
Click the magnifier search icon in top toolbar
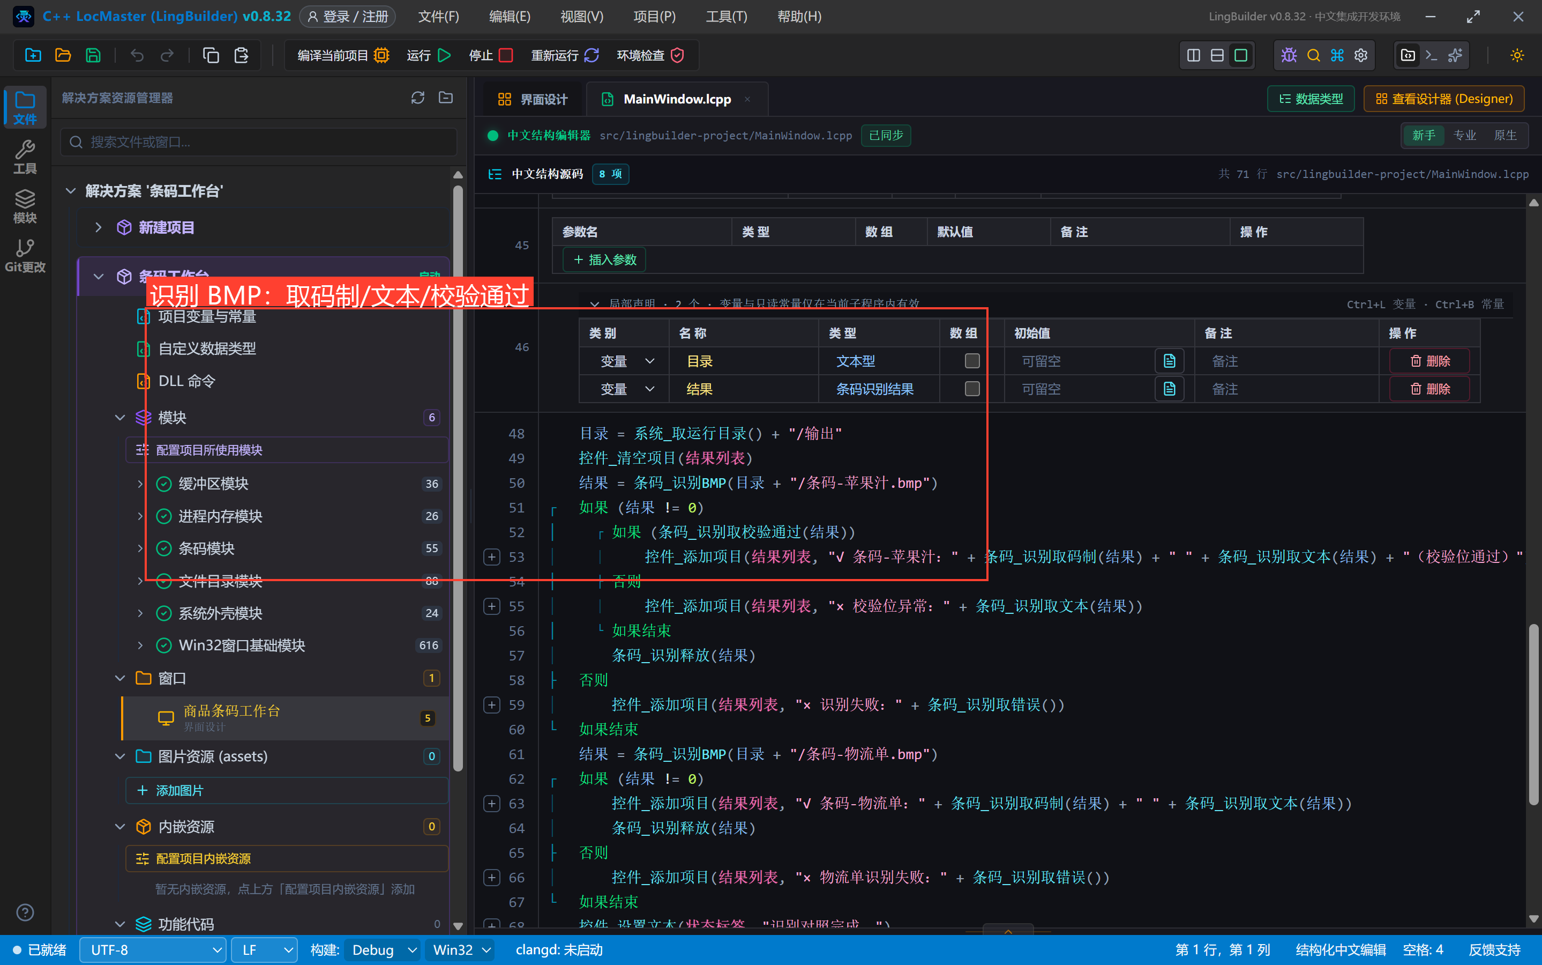pyautogui.click(x=1313, y=56)
